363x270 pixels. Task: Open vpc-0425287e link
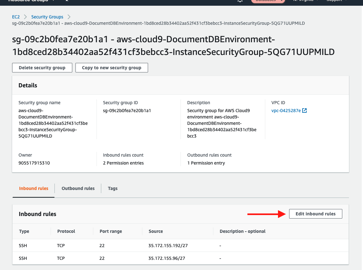coord(286,111)
